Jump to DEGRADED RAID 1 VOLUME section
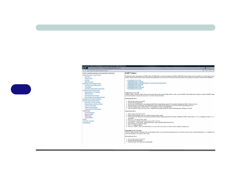Viewport: 251px width, 177px height. (x=135, y=82)
